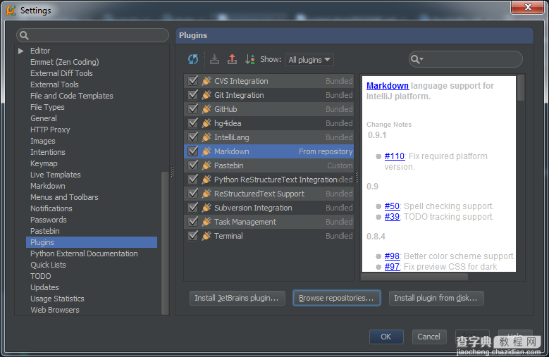The image size is (549, 357).
Task: Close the Settings dialog window
Action: 528,7
